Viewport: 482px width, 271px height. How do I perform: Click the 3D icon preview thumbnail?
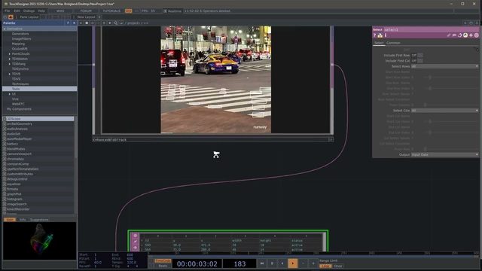(x=40, y=241)
